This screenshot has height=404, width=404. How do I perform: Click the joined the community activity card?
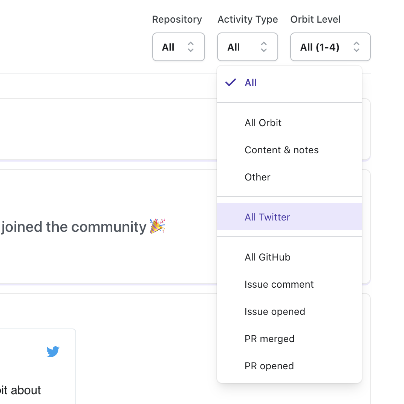108,227
